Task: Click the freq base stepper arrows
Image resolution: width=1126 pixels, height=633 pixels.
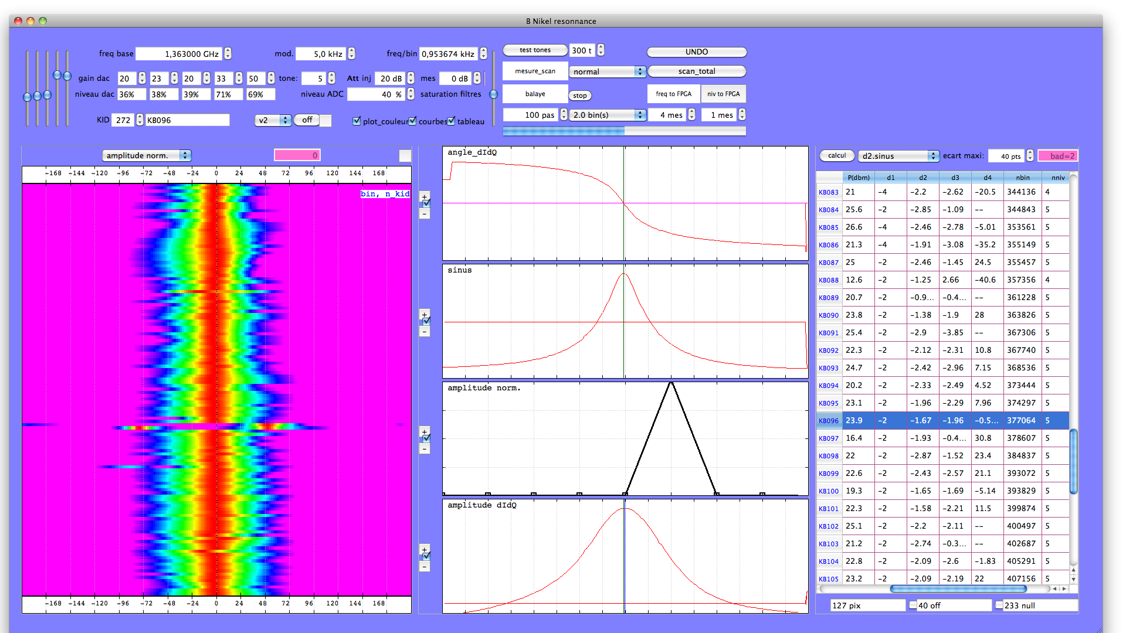Action: 228,53
